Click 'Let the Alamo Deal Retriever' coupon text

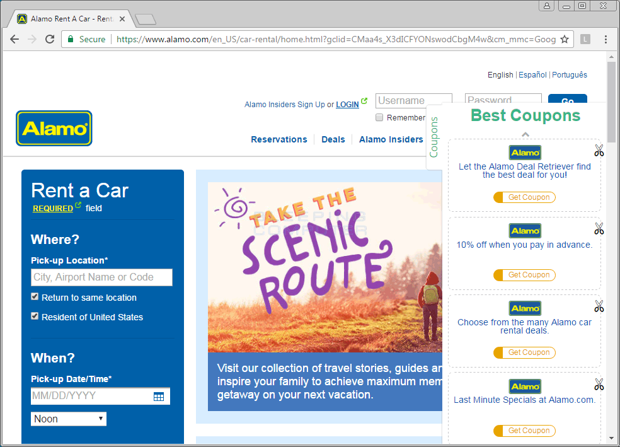coord(525,170)
